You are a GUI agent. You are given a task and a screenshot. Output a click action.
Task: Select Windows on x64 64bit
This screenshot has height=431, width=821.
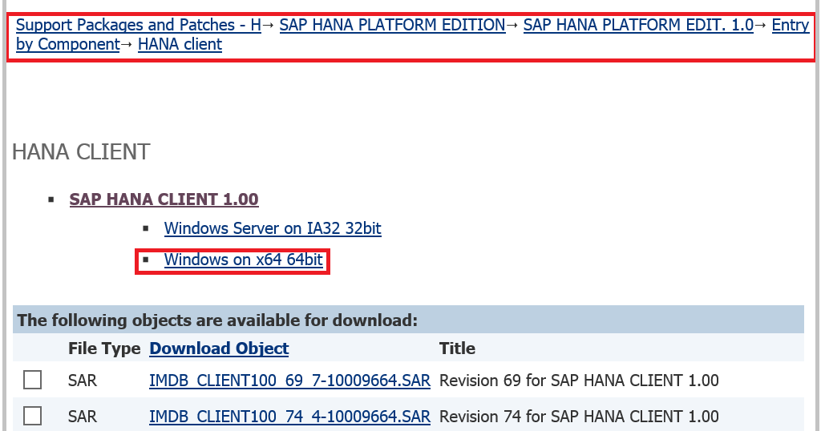pyautogui.click(x=243, y=260)
